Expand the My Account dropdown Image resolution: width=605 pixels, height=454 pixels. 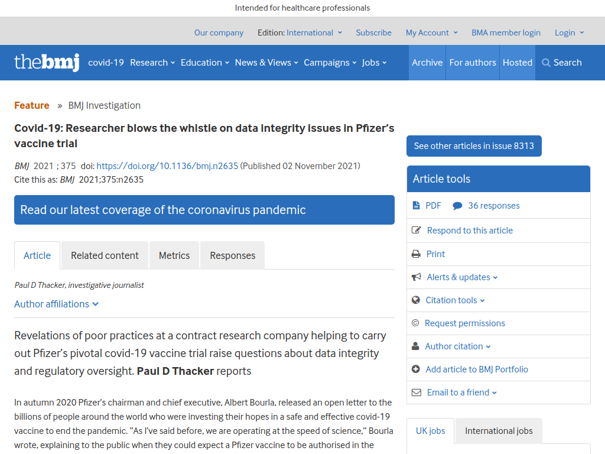[x=431, y=33]
